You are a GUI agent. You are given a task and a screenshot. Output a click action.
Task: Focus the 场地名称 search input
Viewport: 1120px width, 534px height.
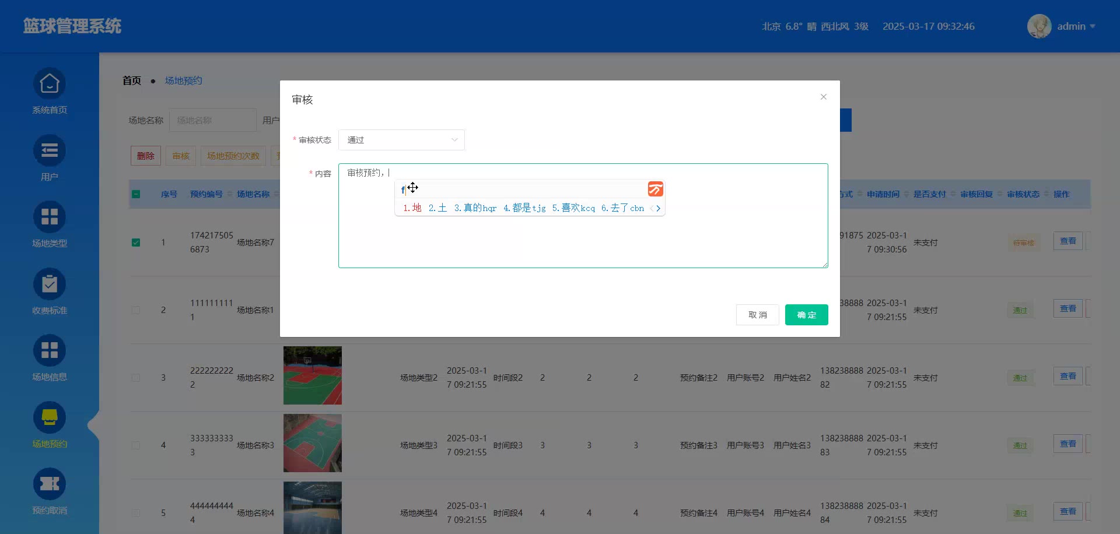(x=213, y=120)
